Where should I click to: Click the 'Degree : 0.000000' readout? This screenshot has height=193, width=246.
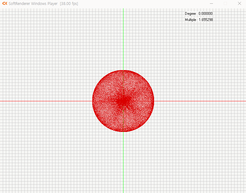[198, 14]
